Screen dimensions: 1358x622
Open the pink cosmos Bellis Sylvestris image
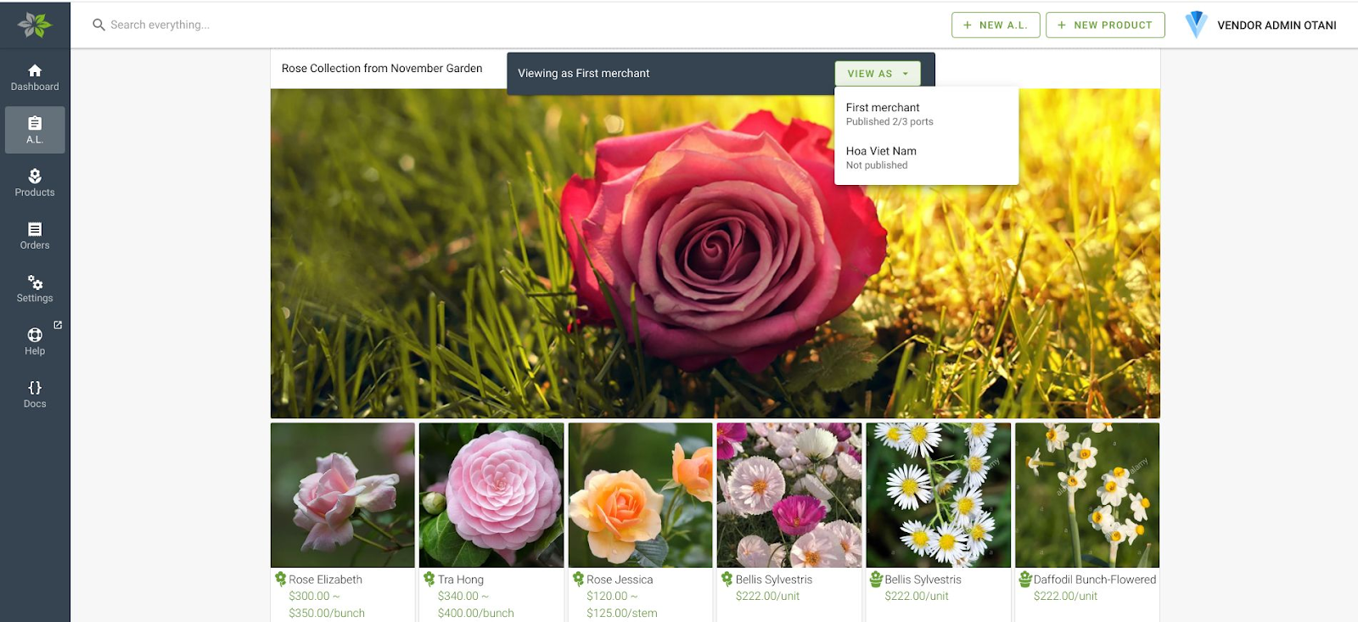pyautogui.click(x=789, y=496)
